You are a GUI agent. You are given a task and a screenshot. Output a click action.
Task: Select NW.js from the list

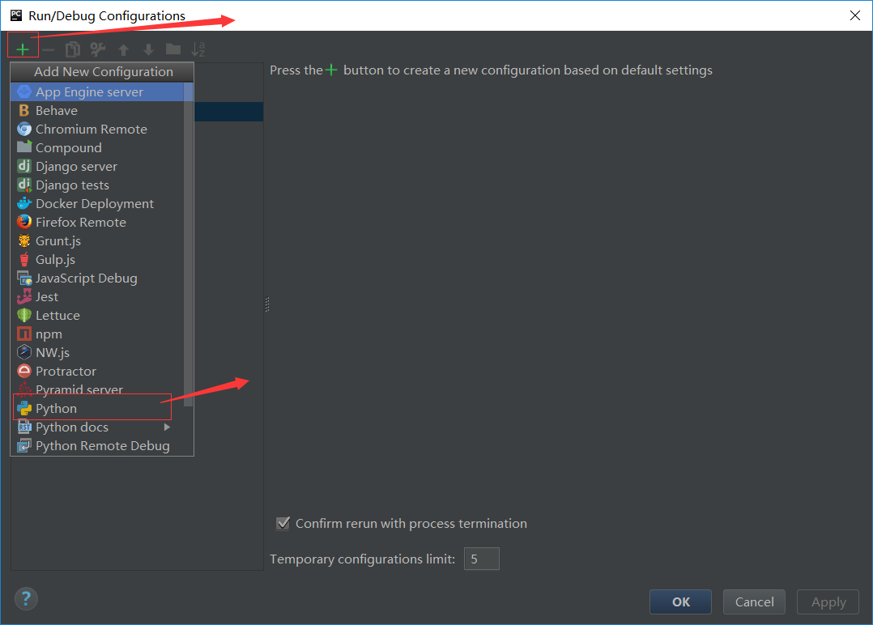click(97, 353)
